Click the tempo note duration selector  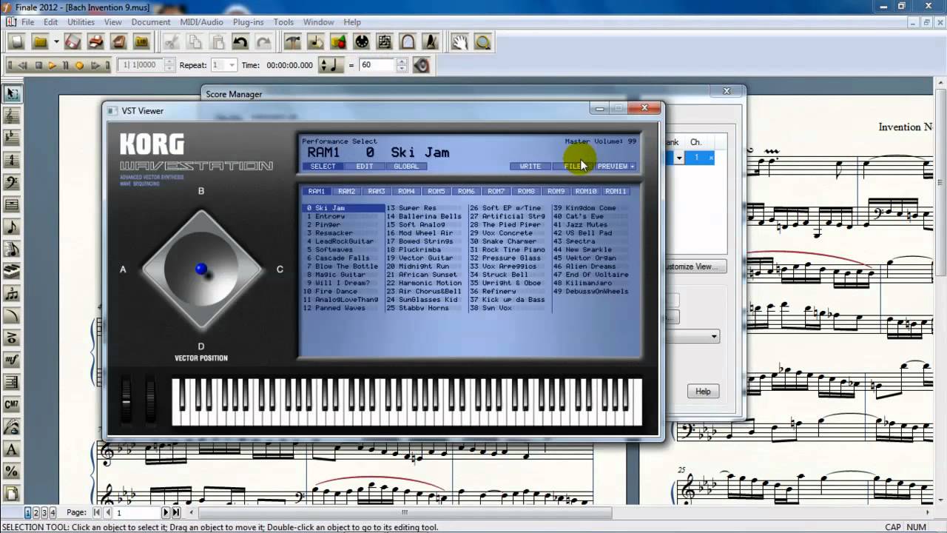(331, 65)
